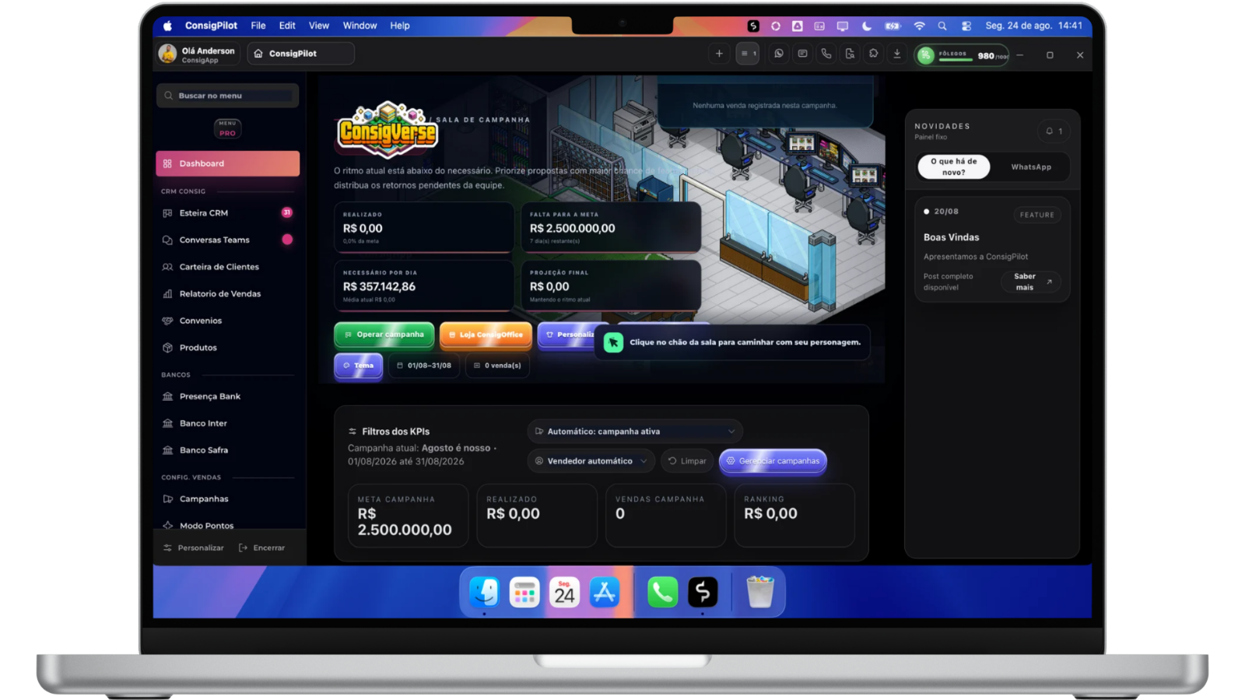Go to Carteira de Clientes

click(227, 267)
